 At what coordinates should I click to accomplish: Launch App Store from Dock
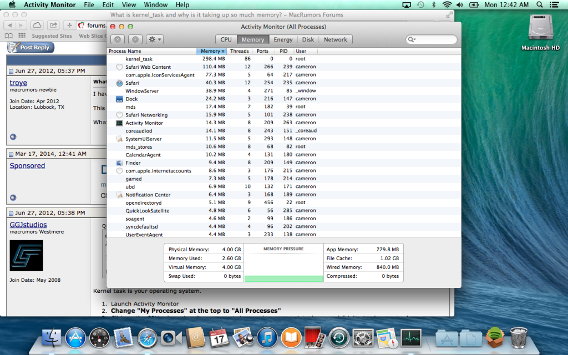75,338
